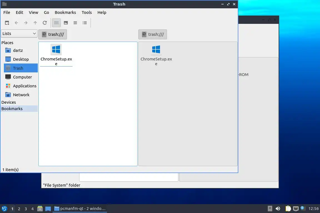320x213 pixels.
Task: Open the Edit menu
Action: coord(19,12)
